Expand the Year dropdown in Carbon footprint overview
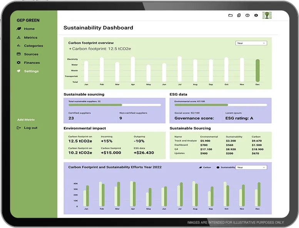 pos(251,43)
